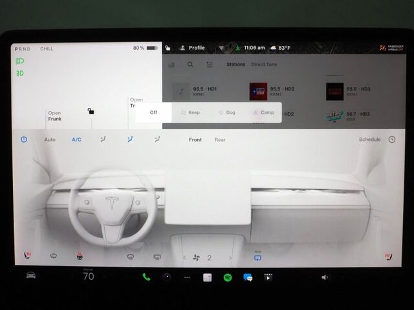This screenshot has width=414, height=310.
Task: Toggle the A/C on or off
Action: tap(76, 139)
